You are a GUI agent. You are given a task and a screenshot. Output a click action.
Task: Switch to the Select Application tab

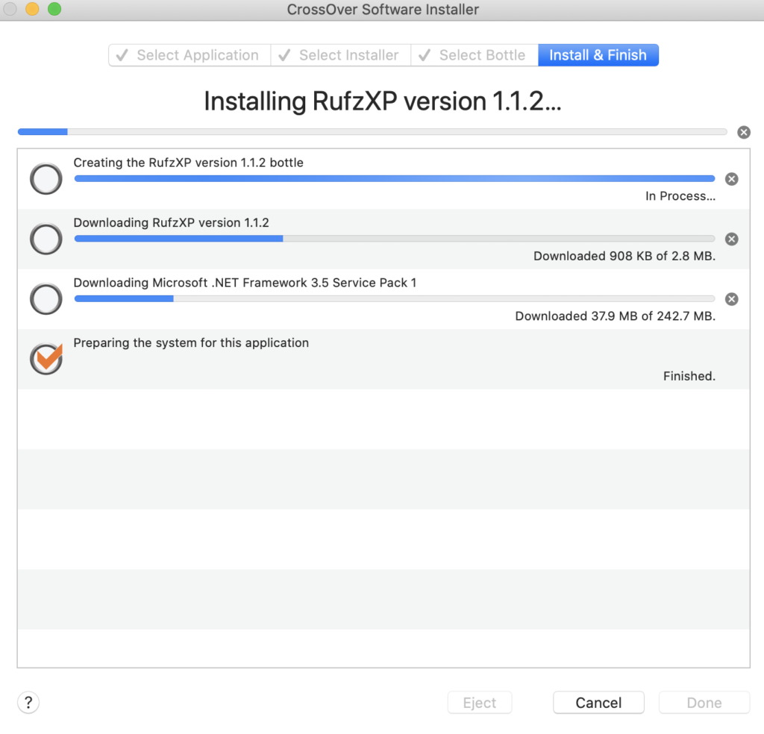pos(190,55)
